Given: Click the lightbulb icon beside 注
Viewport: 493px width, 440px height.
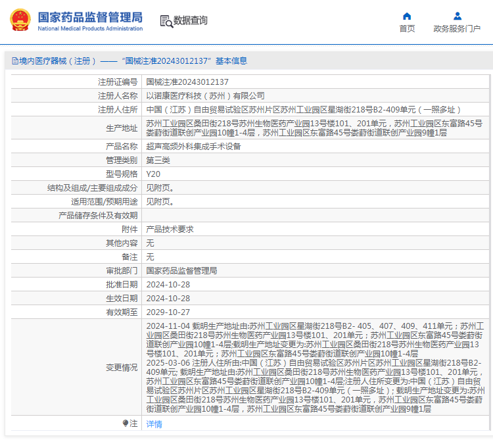Looking at the screenshot, I should click(126, 423).
